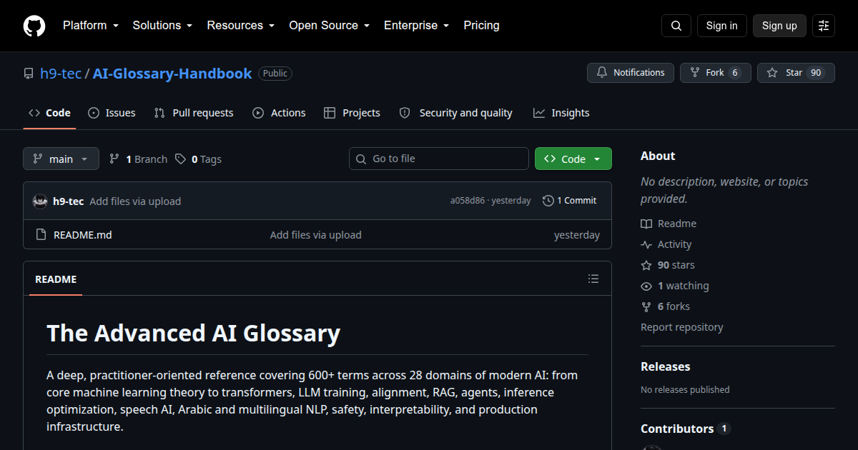This screenshot has height=450, width=858.
Task: Click the branch icon next to 1 Branch
Action: (114, 159)
